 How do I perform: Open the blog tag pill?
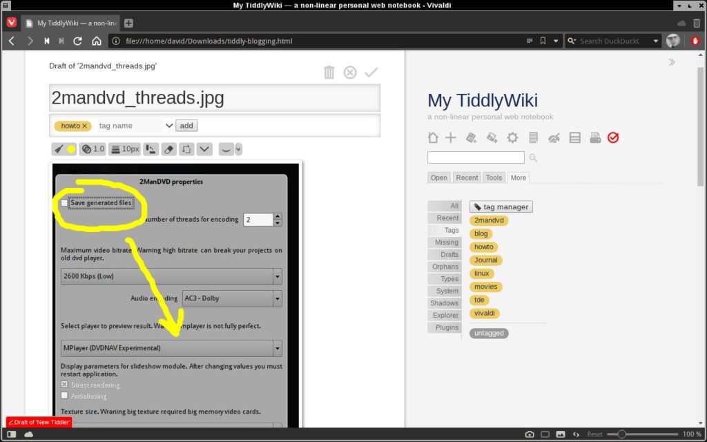(x=481, y=233)
